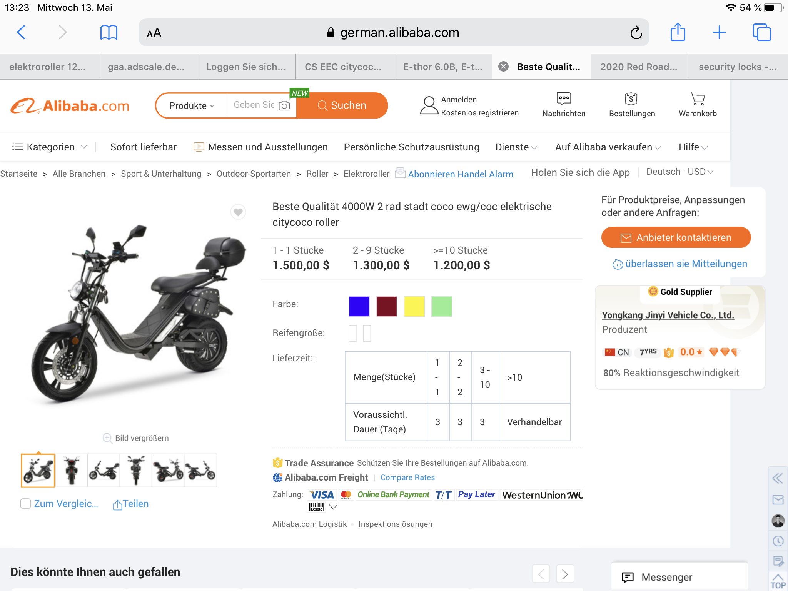Click the heart favorite icon on product image
Image resolution: width=788 pixels, height=591 pixels.
point(238,212)
